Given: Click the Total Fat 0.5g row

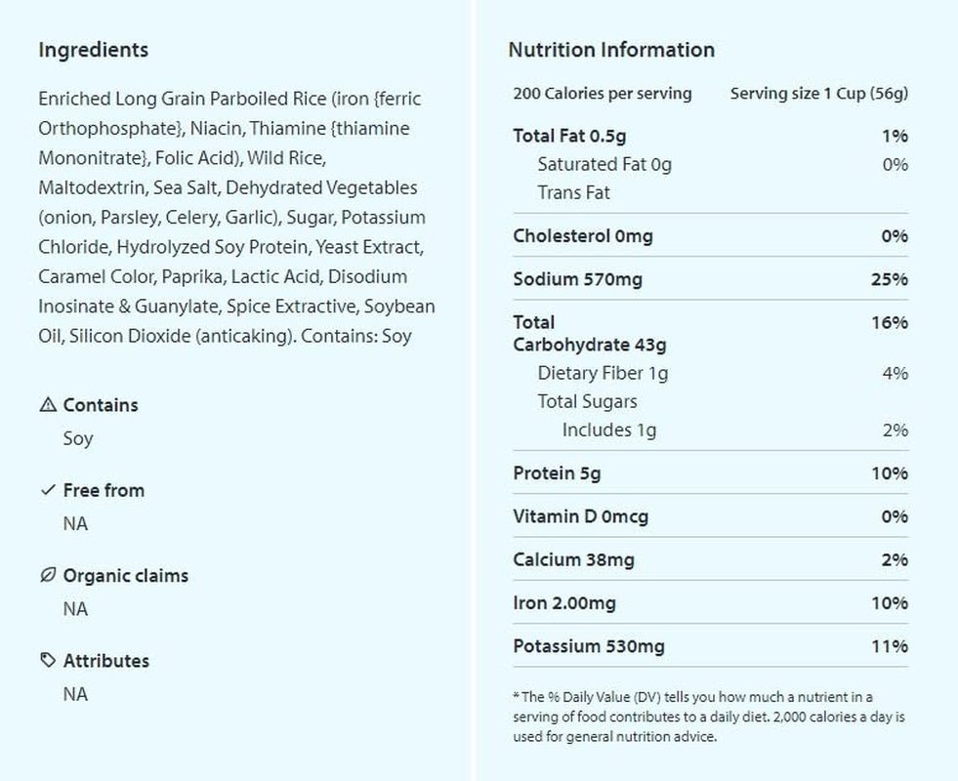Looking at the screenshot, I should point(711,136).
